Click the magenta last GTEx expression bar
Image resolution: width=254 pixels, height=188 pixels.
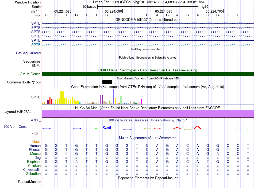tap(141, 101)
